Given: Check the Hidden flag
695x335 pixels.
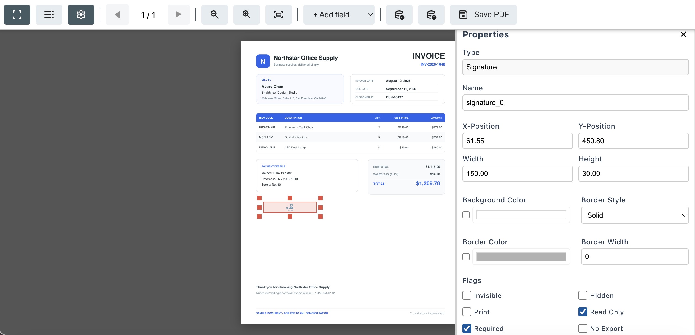Looking at the screenshot, I should [583, 295].
